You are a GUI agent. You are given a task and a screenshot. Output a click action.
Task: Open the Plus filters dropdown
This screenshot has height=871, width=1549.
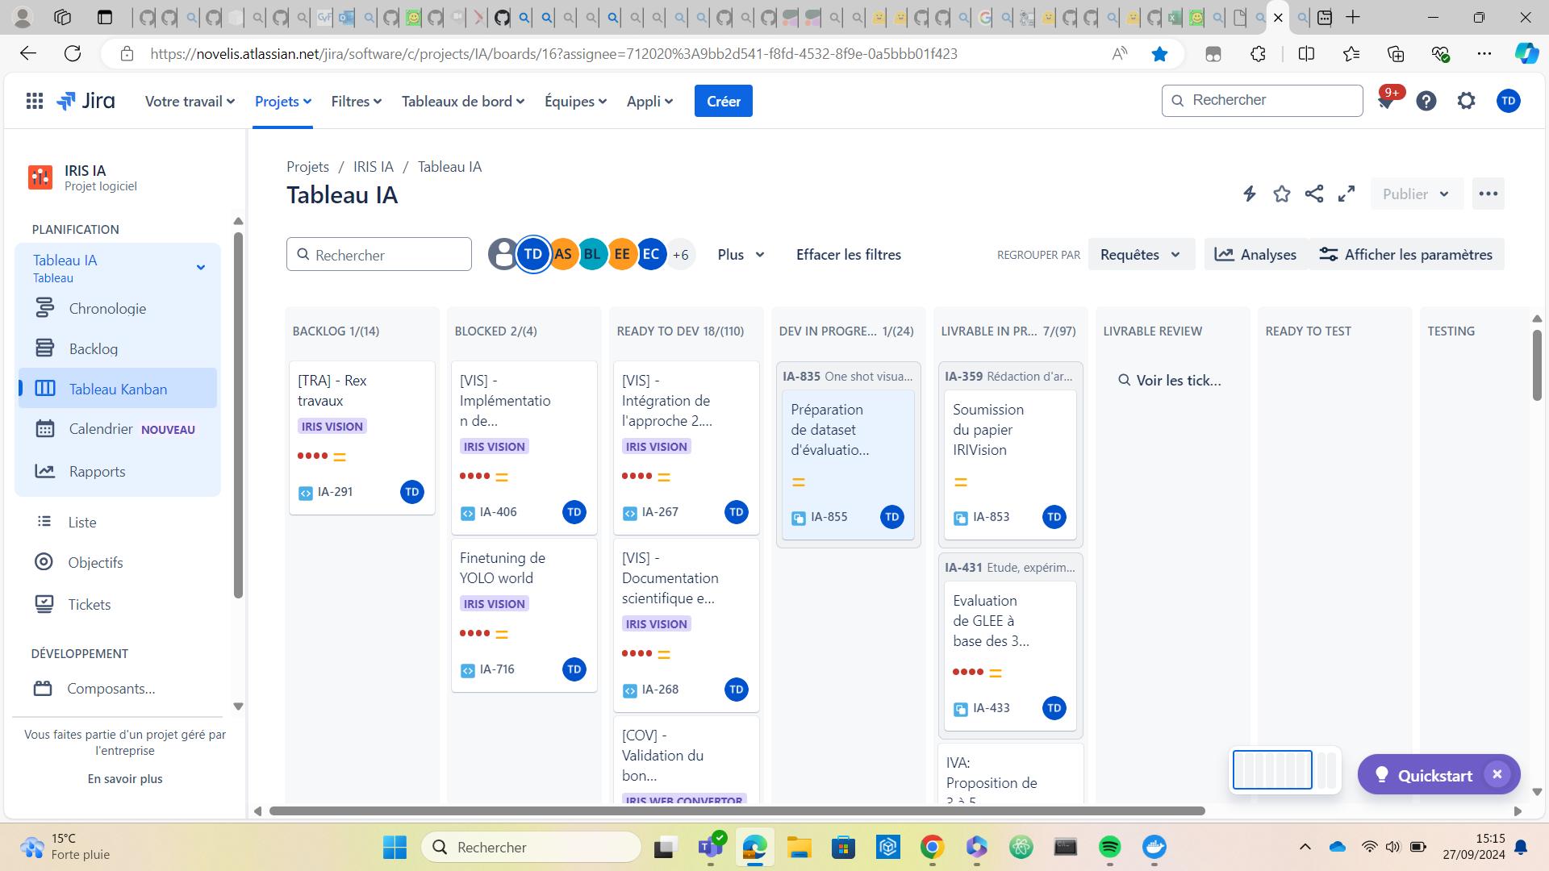tap(741, 254)
